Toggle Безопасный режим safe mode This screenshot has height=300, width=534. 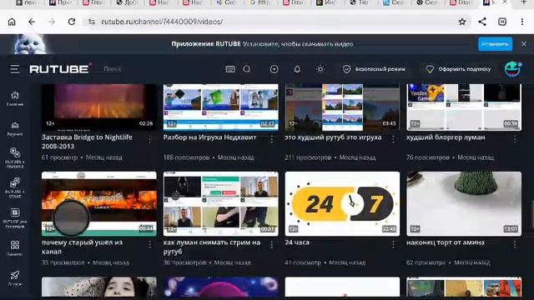click(374, 69)
